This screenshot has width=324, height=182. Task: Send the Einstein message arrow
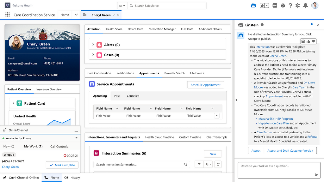coord(316,175)
